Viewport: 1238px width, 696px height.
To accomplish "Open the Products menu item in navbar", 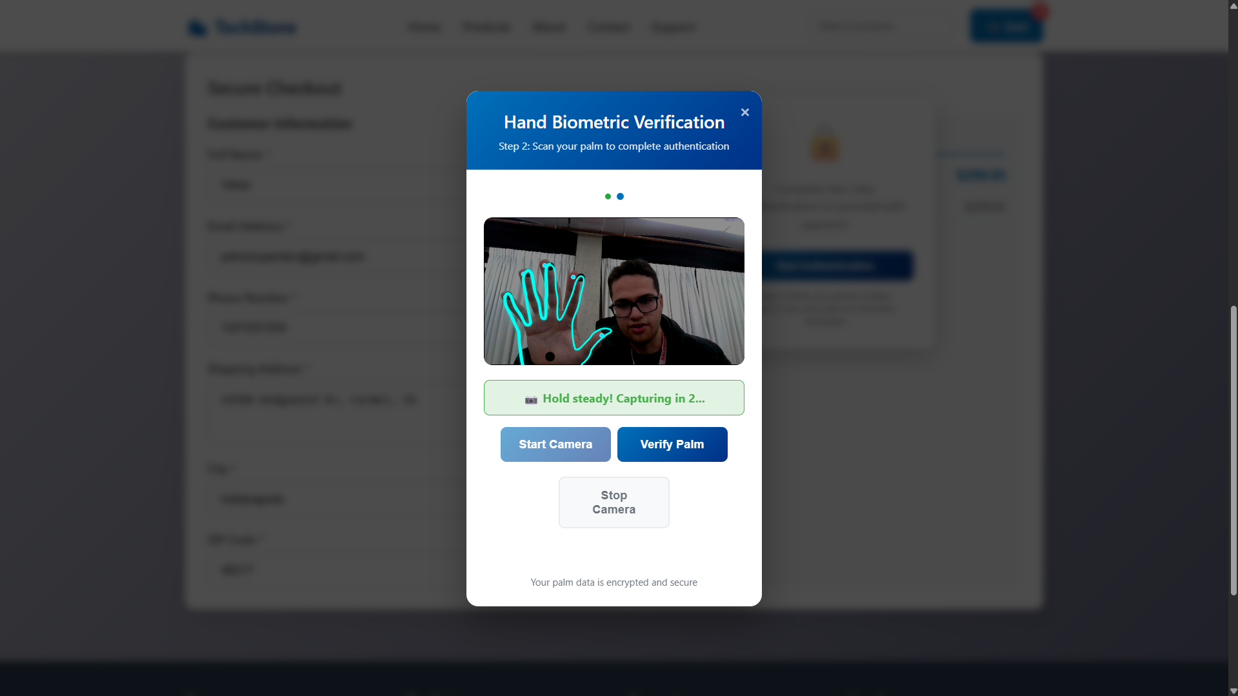I will [x=486, y=27].
